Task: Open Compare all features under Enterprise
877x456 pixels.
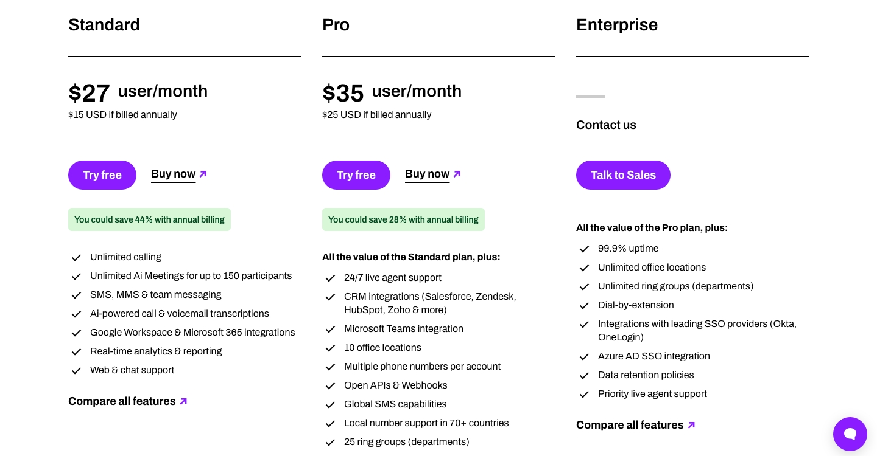Action: [x=630, y=425]
